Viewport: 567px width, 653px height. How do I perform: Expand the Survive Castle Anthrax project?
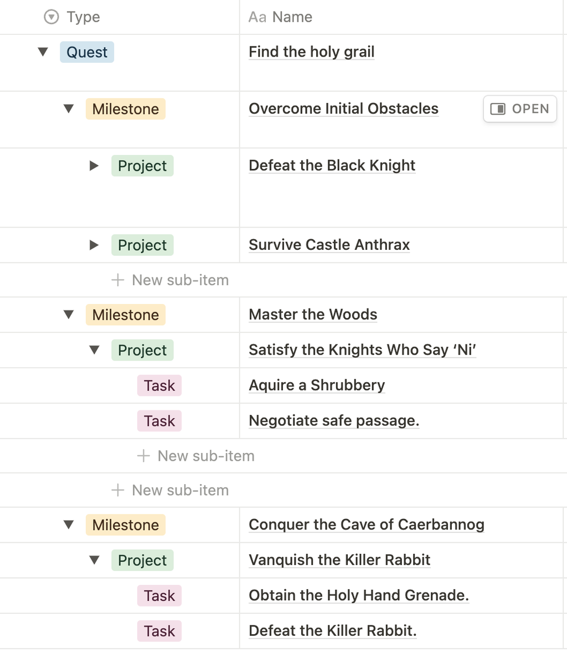94,245
